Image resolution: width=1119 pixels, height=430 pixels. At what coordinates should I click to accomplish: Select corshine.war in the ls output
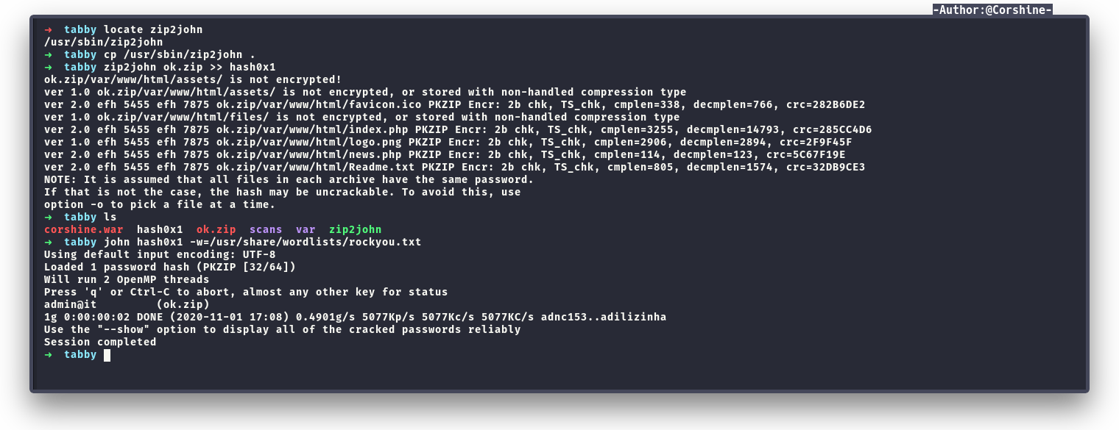[x=84, y=229]
